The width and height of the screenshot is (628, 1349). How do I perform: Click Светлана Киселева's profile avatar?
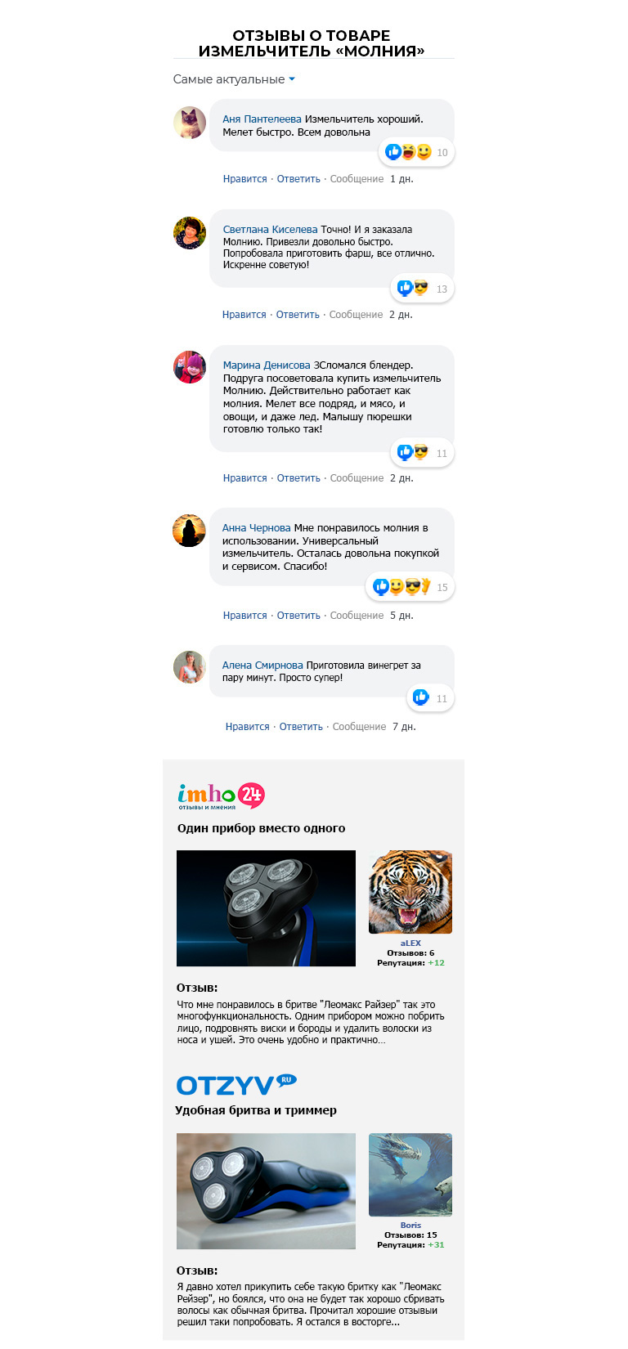click(x=190, y=233)
